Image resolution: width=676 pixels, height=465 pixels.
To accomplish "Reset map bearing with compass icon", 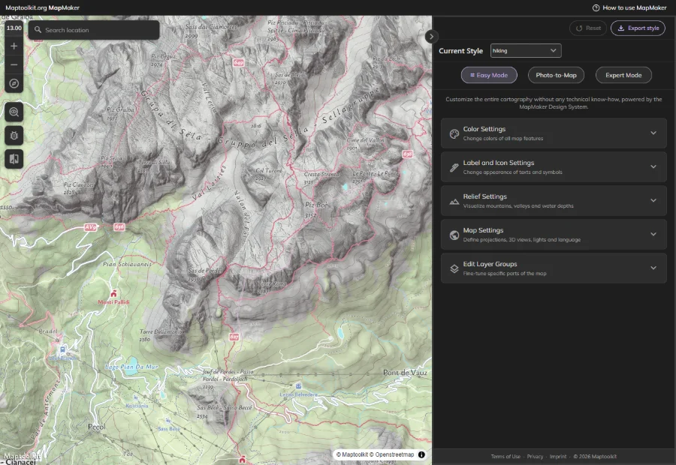I will (x=14, y=83).
